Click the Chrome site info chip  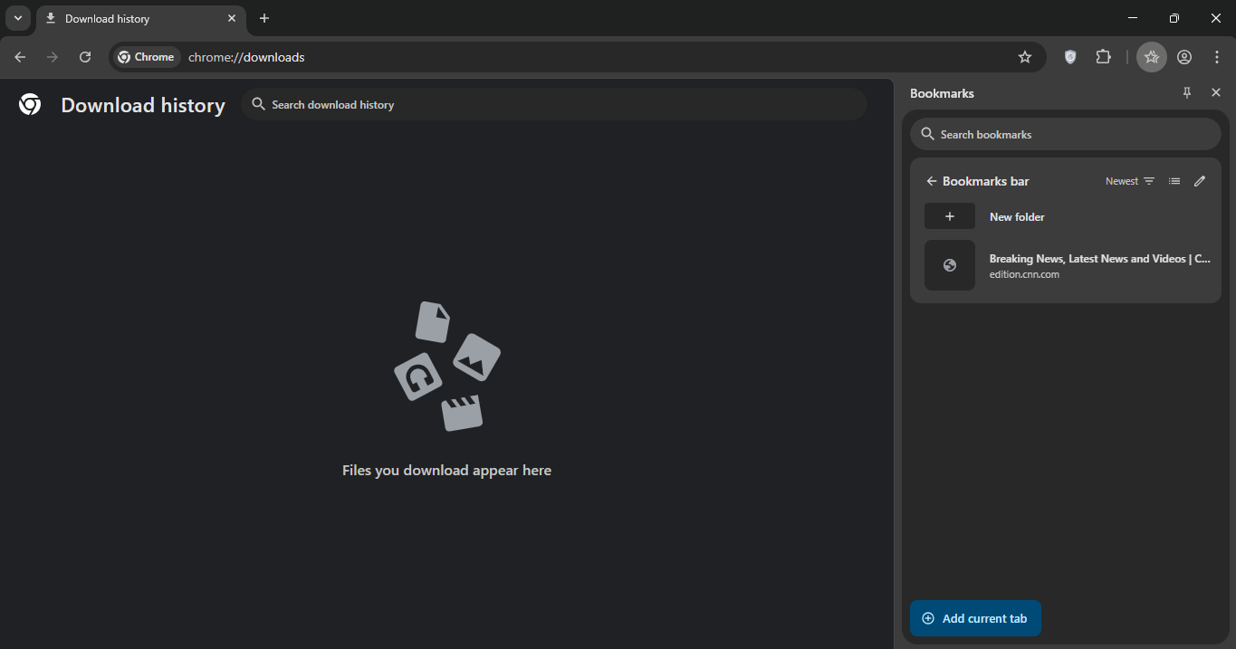tap(147, 57)
